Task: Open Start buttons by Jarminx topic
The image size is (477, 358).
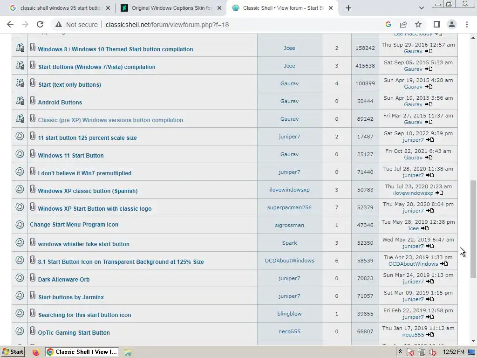Action: coord(71,297)
